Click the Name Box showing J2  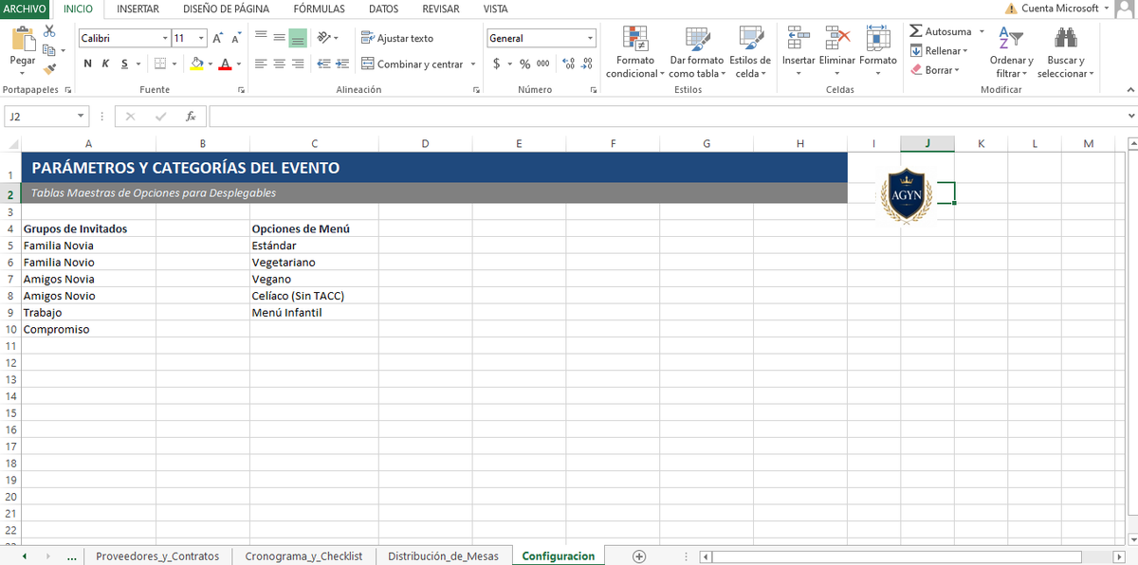click(46, 116)
